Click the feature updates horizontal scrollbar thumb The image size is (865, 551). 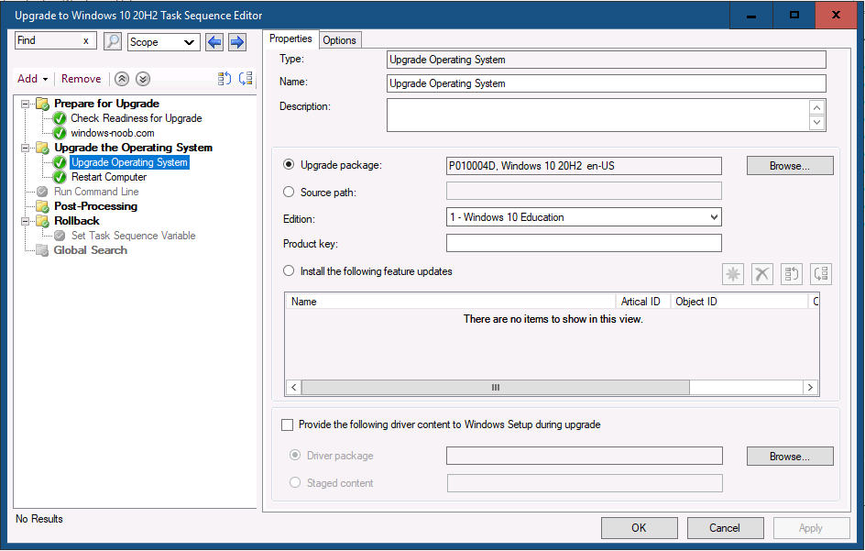(x=496, y=388)
